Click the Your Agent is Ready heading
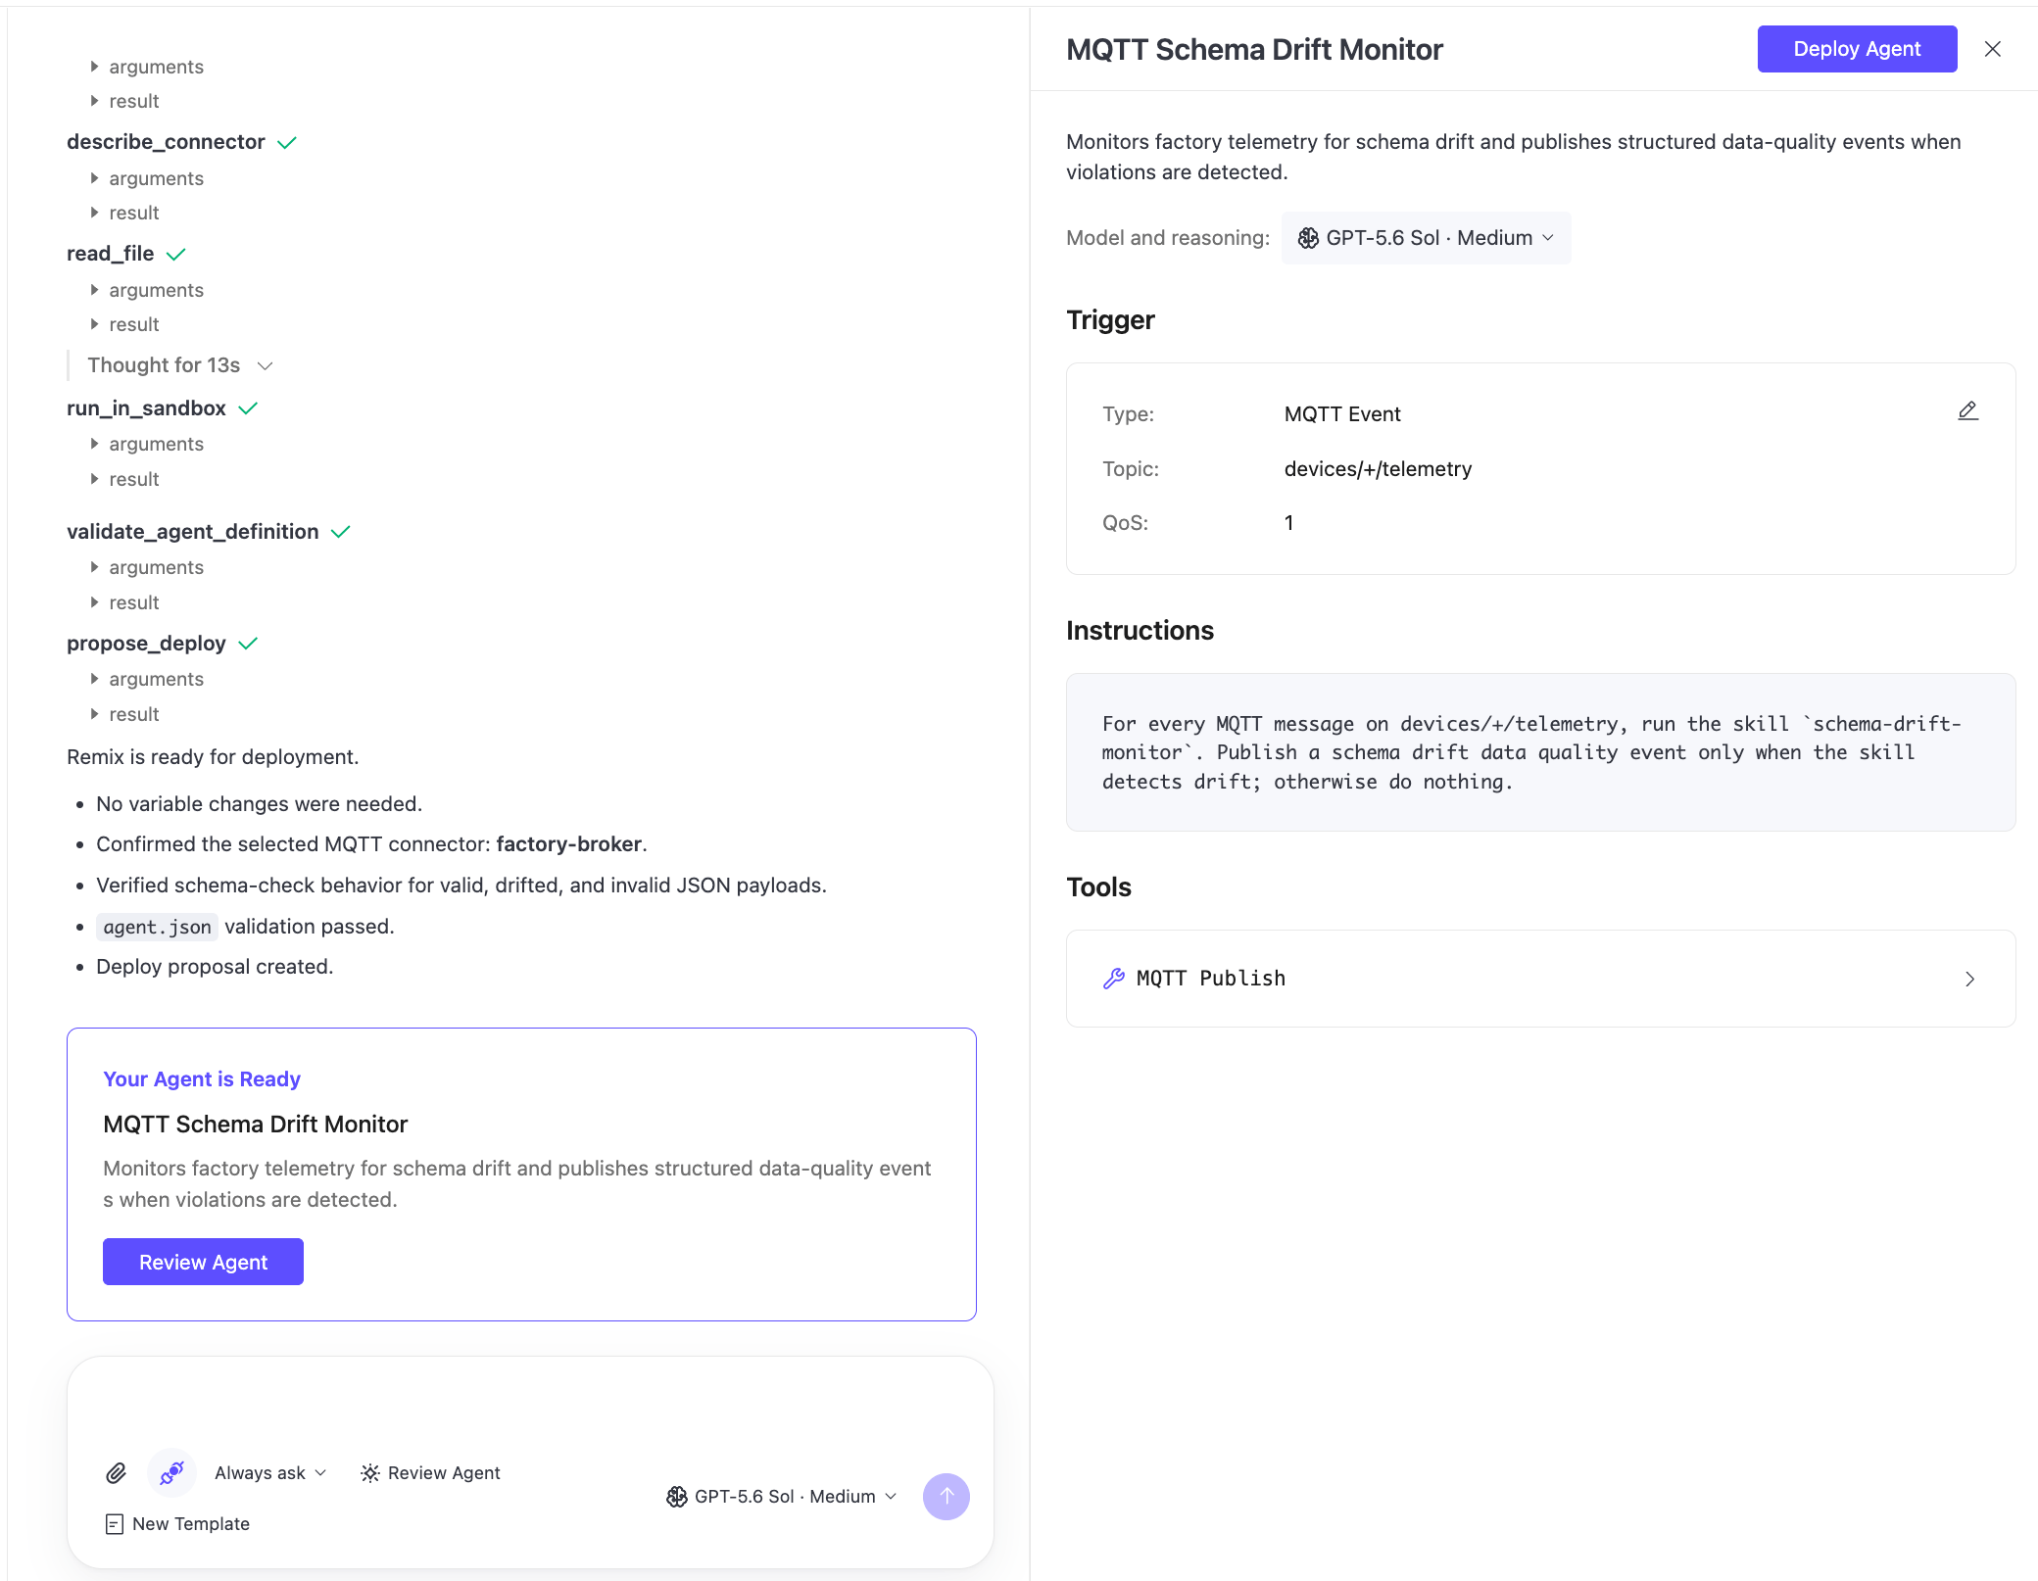Viewport: 2038px width, 1581px height. tap(202, 1078)
